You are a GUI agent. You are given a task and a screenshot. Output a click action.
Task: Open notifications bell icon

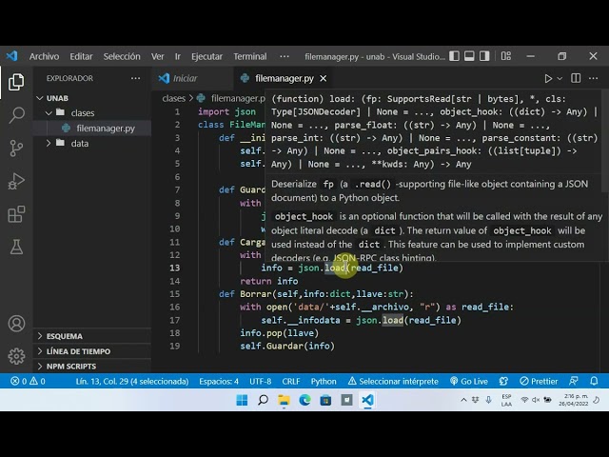coord(594,381)
